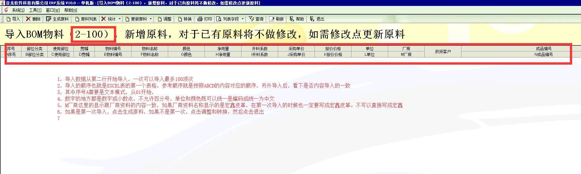This screenshot has width=581, height=174.
Task: Select the E物料编号 sub-header cell
Action: [x=113, y=55]
